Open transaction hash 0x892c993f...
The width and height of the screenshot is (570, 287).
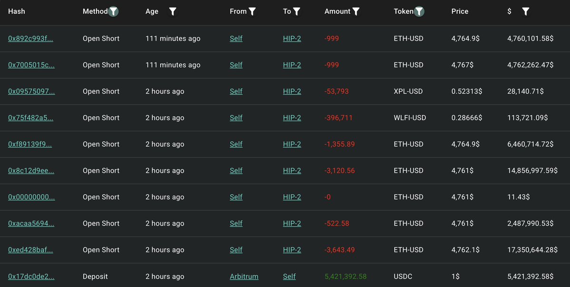click(x=30, y=38)
